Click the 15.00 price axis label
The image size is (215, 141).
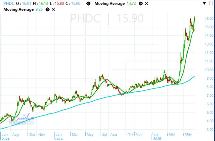coord(209,27)
